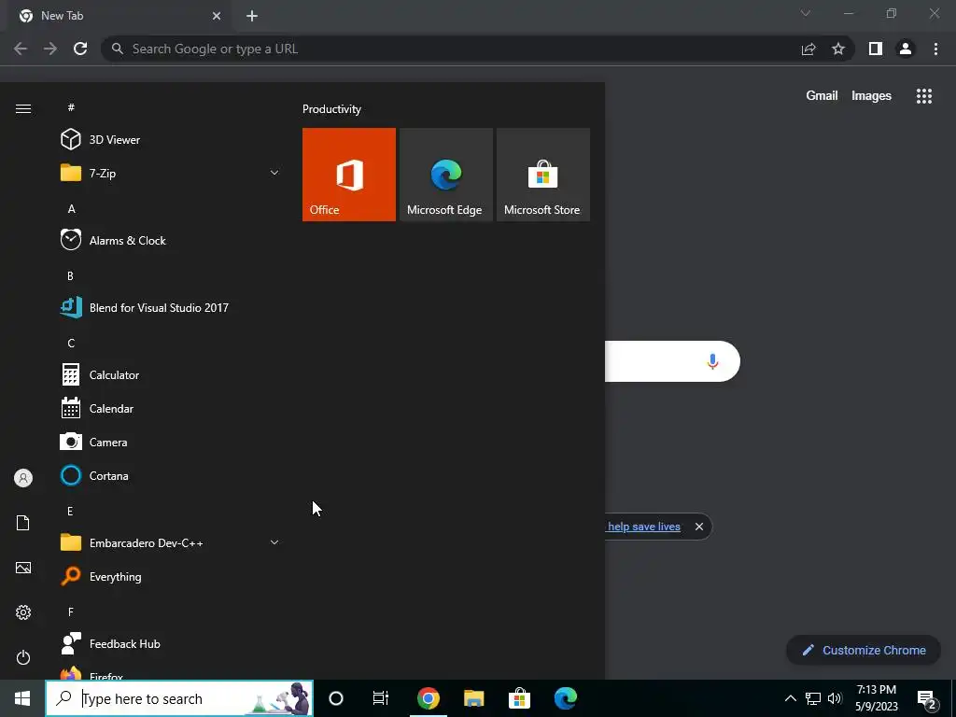Open Gmail link
This screenshot has height=717, width=956.
point(822,96)
